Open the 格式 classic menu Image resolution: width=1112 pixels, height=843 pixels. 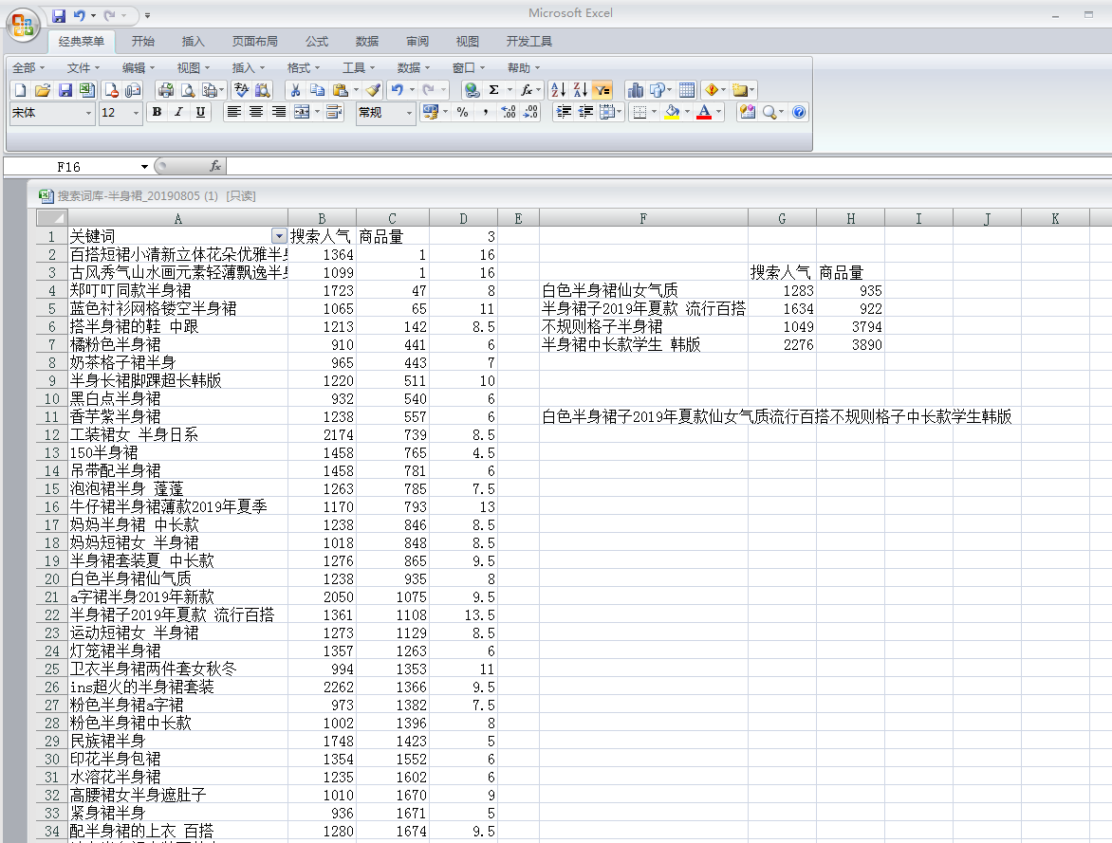click(x=303, y=67)
